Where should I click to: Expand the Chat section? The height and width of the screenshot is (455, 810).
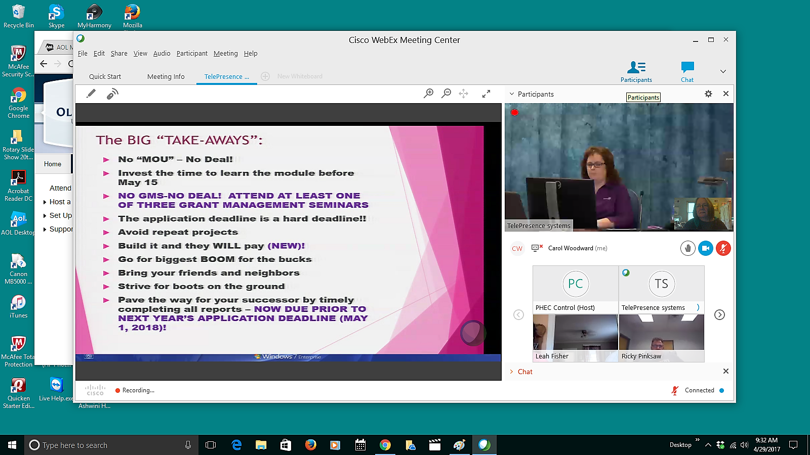[512, 372]
